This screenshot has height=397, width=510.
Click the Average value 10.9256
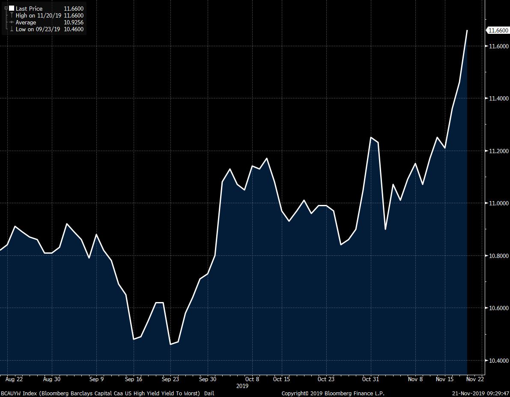pyautogui.click(x=74, y=22)
